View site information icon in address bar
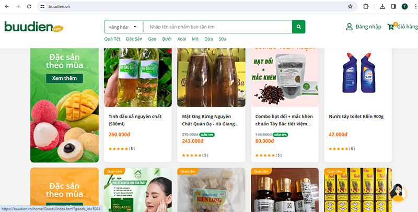 click(x=42, y=6)
